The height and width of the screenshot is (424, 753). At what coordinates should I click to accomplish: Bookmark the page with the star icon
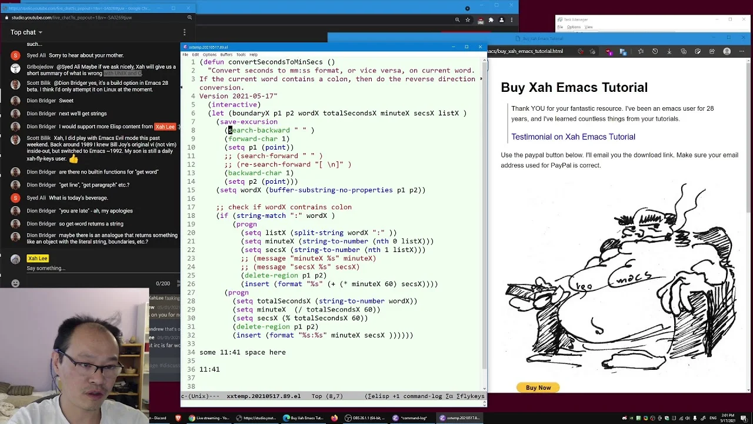point(468,20)
